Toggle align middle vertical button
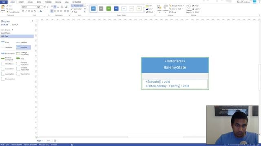The image size is (261, 146). [x=55, y=7]
